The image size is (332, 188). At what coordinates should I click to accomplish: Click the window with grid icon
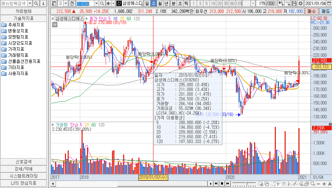(261, 184)
